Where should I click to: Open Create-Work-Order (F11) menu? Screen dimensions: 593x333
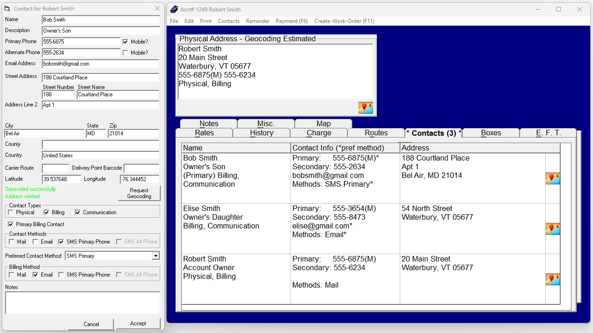pos(344,21)
